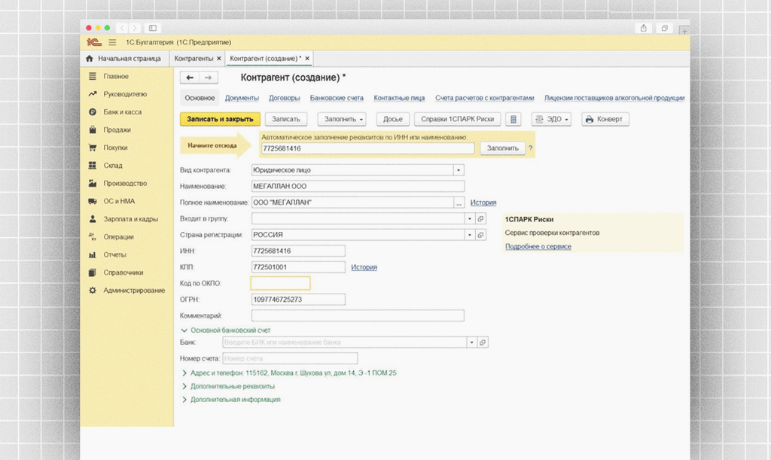Click the Зарплата и кадры person icon
The height and width of the screenshot is (460, 771).
[93, 218]
